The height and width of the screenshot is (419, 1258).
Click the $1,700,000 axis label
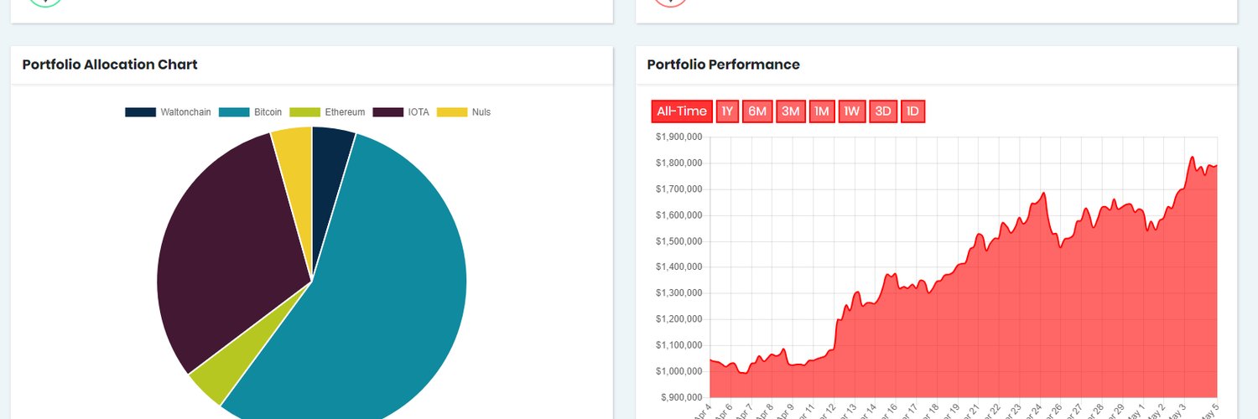coord(679,189)
